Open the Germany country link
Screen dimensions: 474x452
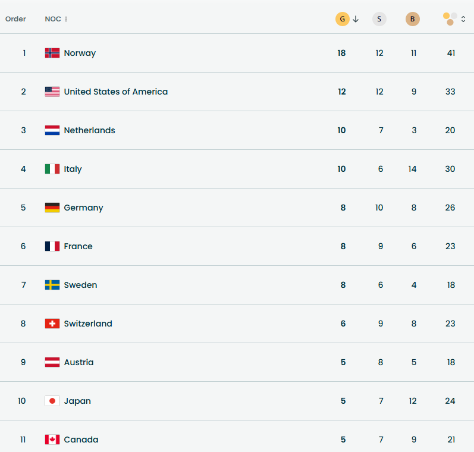[83, 208]
